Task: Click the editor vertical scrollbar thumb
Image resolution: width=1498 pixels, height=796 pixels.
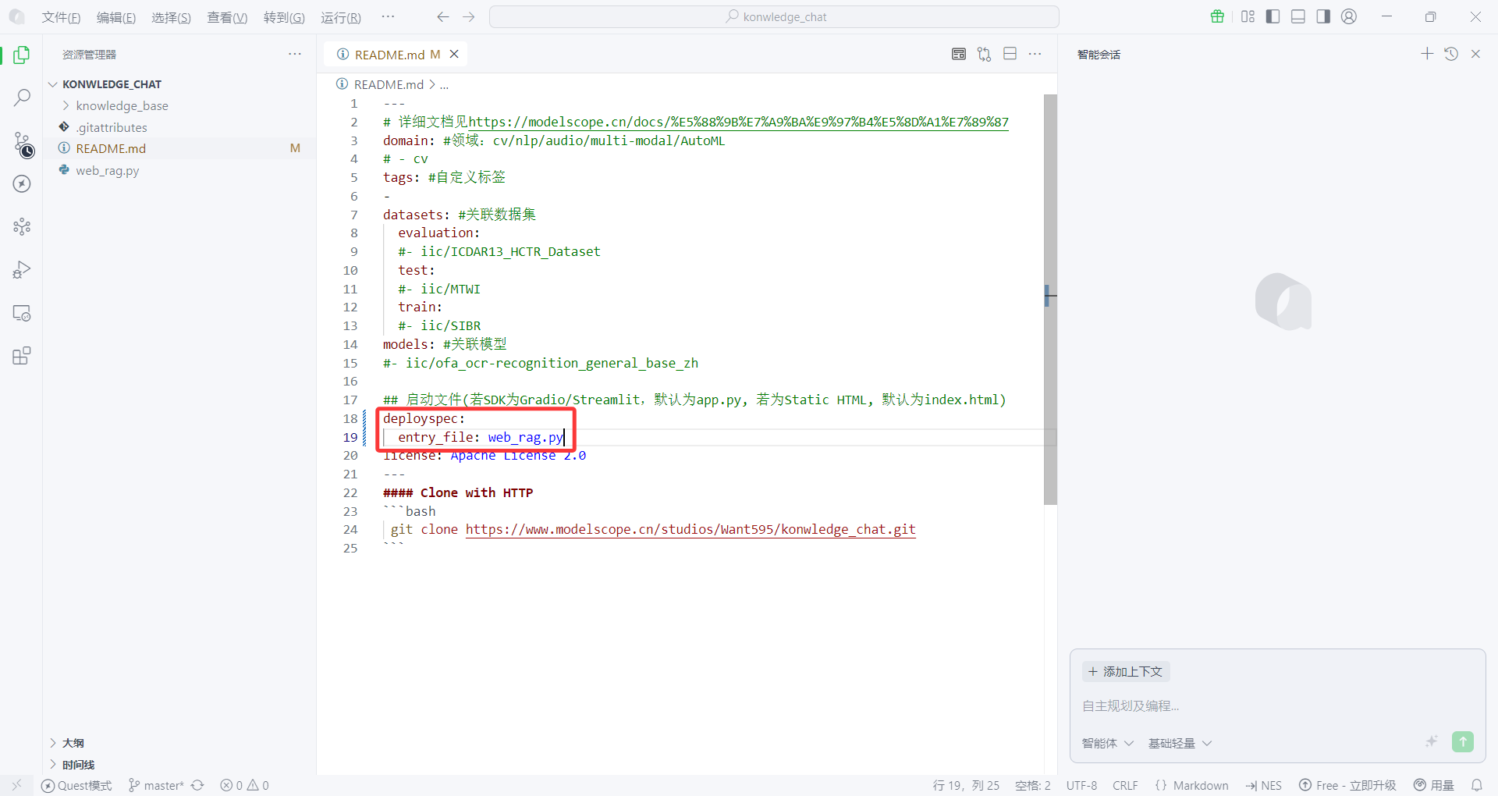Action: 1050,300
